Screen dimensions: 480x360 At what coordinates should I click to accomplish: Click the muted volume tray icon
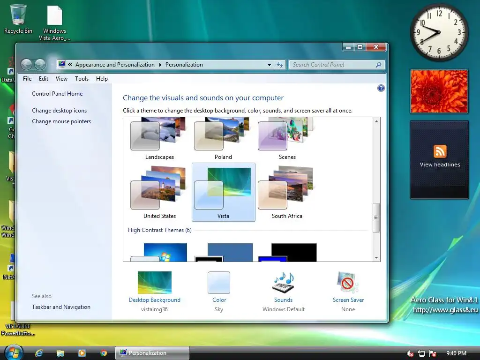(410, 354)
